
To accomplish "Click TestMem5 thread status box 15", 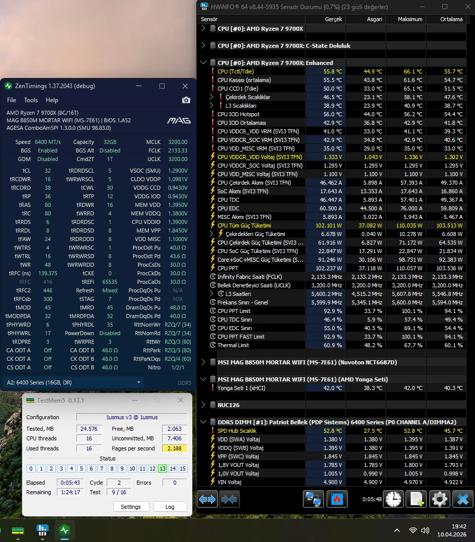I will [183, 469].
